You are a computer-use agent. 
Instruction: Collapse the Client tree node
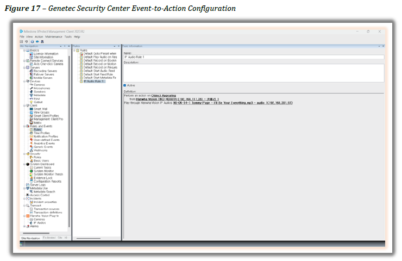[x=24, y=105]
